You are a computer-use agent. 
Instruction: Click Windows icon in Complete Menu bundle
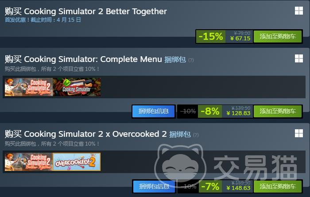click(299, 58)
